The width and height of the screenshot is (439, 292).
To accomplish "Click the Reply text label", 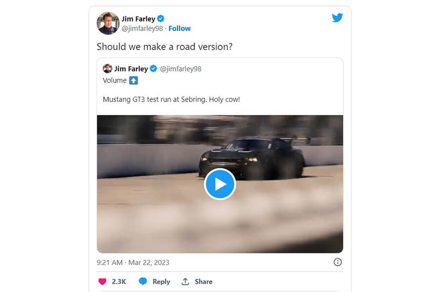I will click(161, 281).
